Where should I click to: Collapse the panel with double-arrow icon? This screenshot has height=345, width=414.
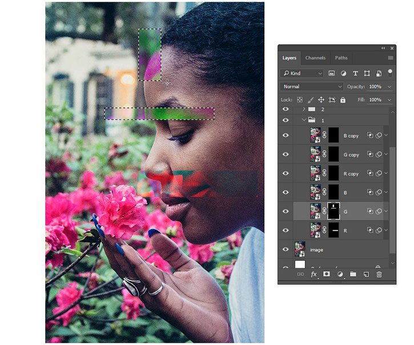click(383, 48)
